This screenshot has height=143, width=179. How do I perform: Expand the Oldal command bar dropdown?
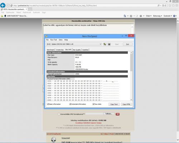[x=149, y=16]
